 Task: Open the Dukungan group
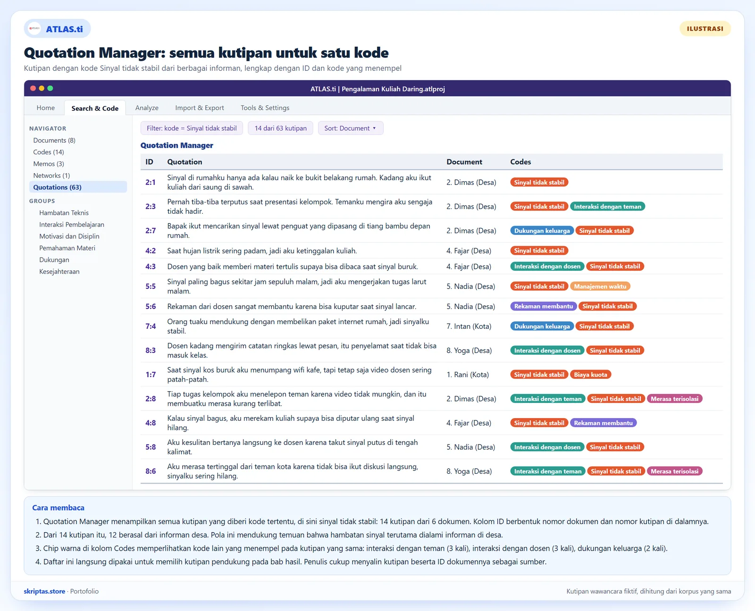54,260
